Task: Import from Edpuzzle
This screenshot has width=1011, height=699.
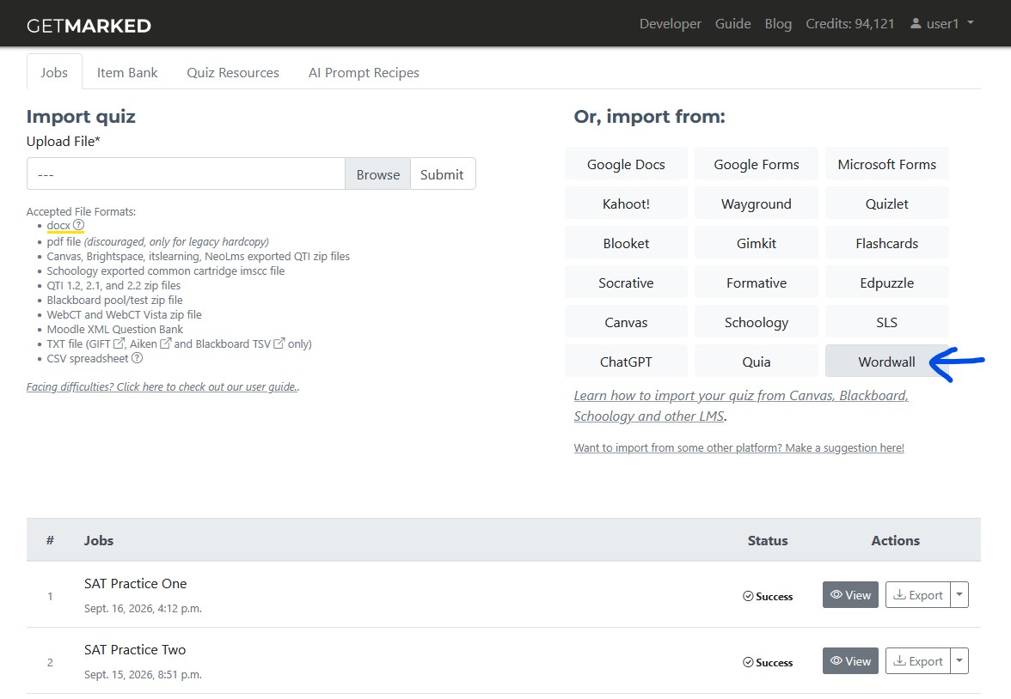Action: click(886, 283)
